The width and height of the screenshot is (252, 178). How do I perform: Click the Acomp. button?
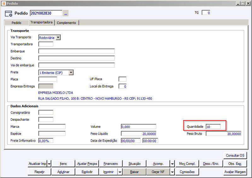[x=158, y=164]
